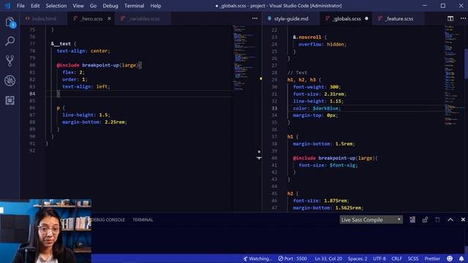The image size is (468, 263).
Task: Open the File menu
Action: (20, 6)
